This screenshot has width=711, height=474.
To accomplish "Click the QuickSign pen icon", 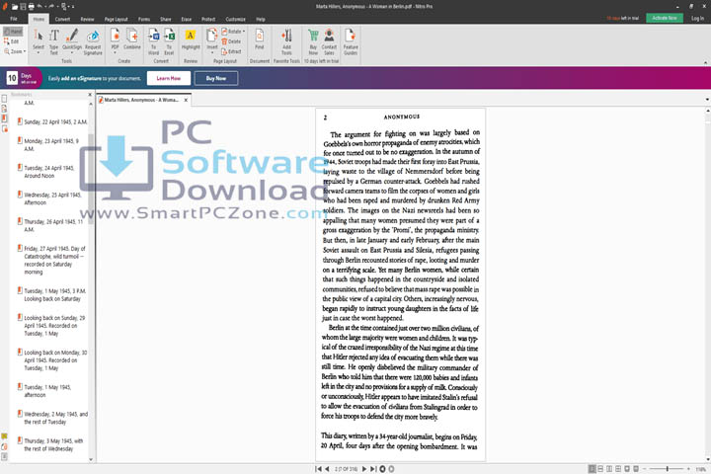I will click(x=72, y=36).
